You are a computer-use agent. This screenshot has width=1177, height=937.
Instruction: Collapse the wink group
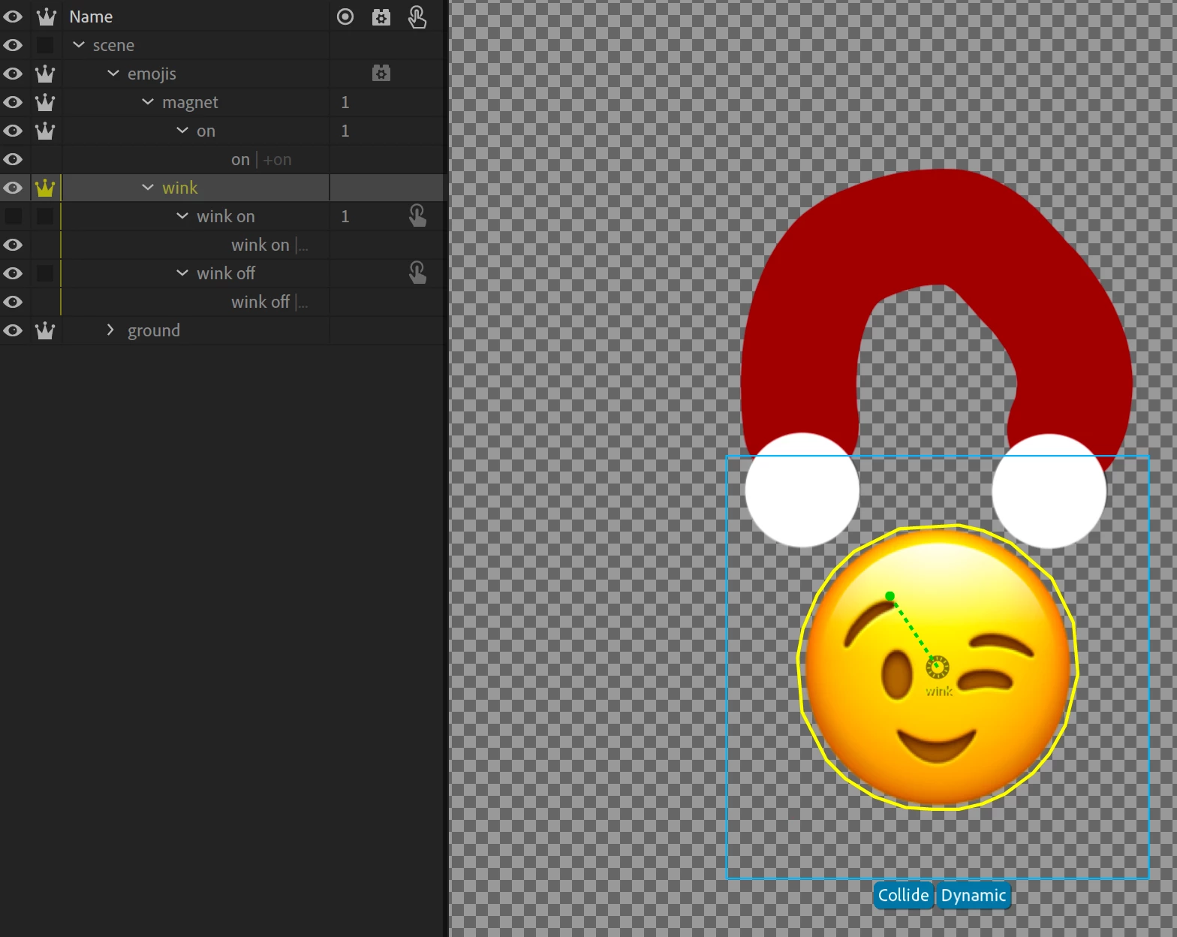coord(148,188)
